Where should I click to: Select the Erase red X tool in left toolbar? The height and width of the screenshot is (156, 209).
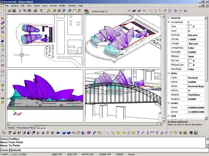[x=3, y=19]
